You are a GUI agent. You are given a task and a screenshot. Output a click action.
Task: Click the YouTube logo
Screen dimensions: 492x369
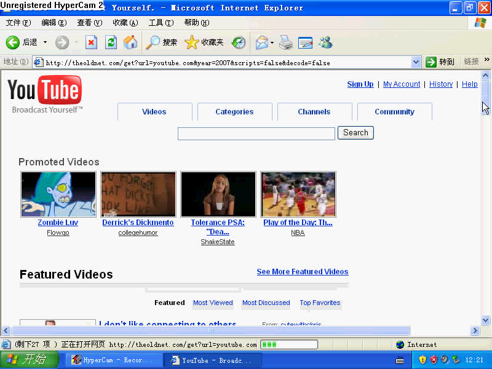click(45, 94)
